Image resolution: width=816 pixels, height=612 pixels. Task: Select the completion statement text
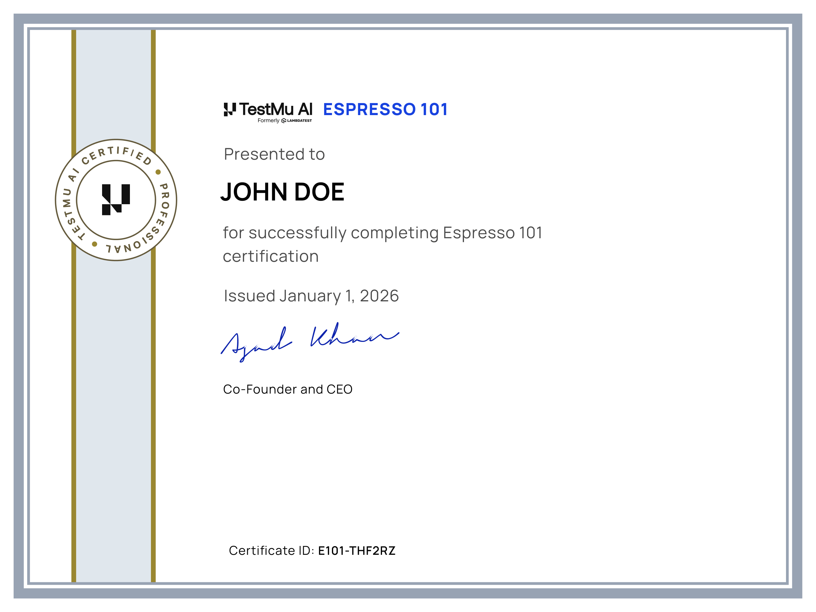coord(382,232)
